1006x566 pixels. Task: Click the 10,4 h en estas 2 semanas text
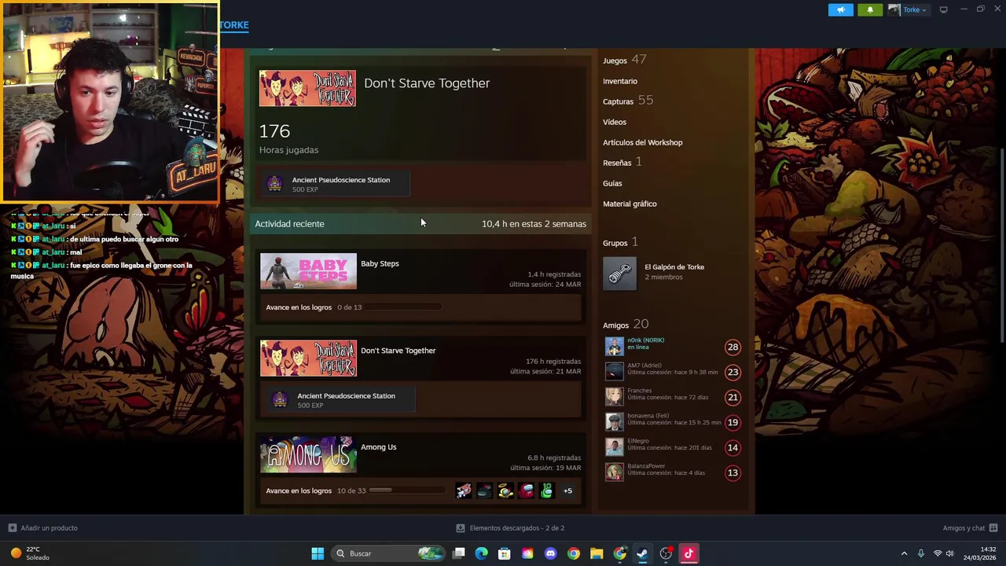point(534,224)
